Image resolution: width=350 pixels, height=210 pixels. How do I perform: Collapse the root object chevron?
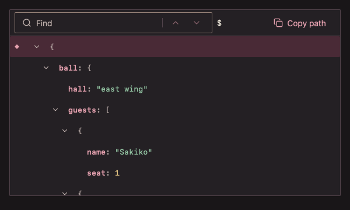[x=37, y=47]
